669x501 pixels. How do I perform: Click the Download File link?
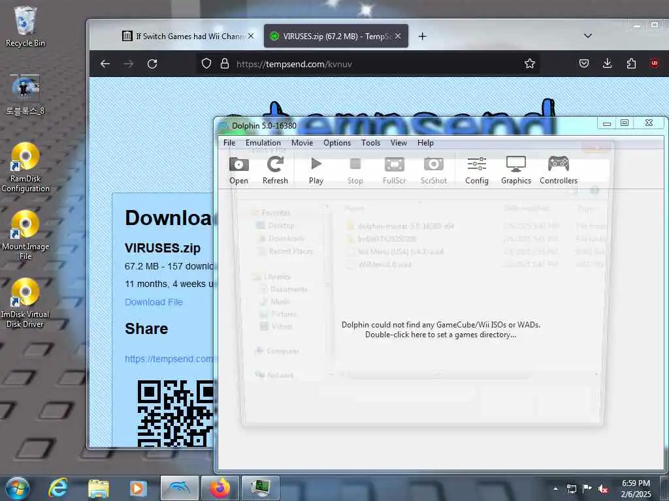pos(154,302)
